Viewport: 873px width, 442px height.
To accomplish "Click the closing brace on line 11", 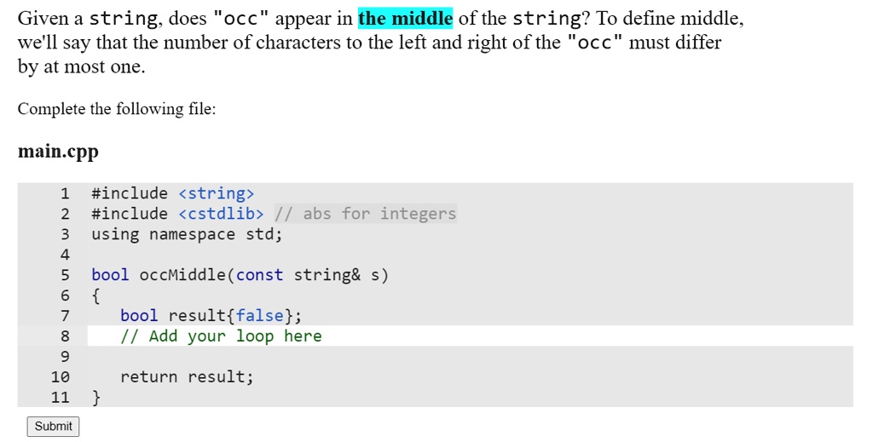I will [96, 397].
